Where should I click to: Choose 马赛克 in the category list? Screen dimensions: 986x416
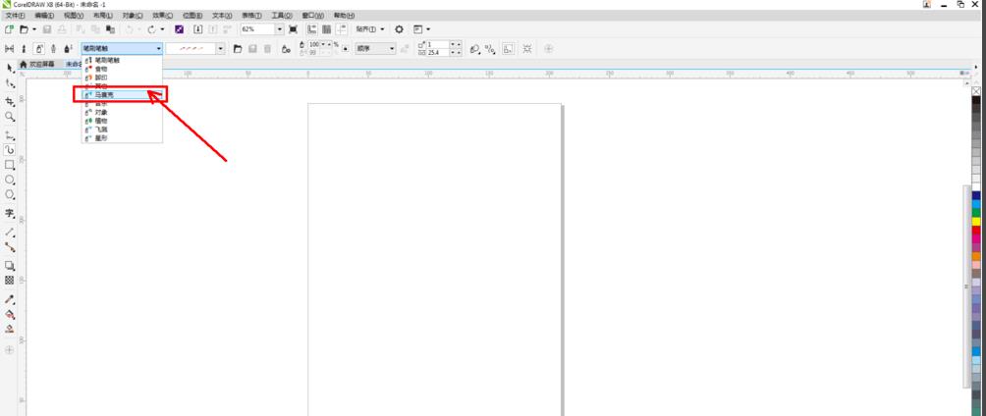[x=122, y=94]
